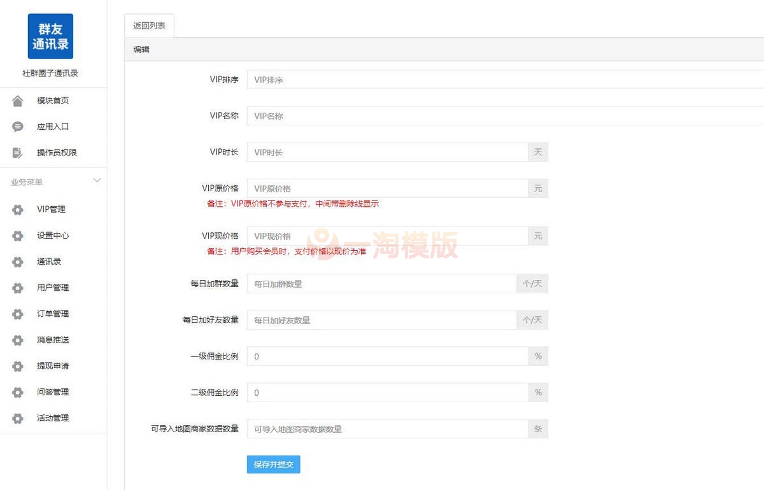Click the gear icon for 用户管理
This screenshot has height=490, width=764.
tap(18, 288)
